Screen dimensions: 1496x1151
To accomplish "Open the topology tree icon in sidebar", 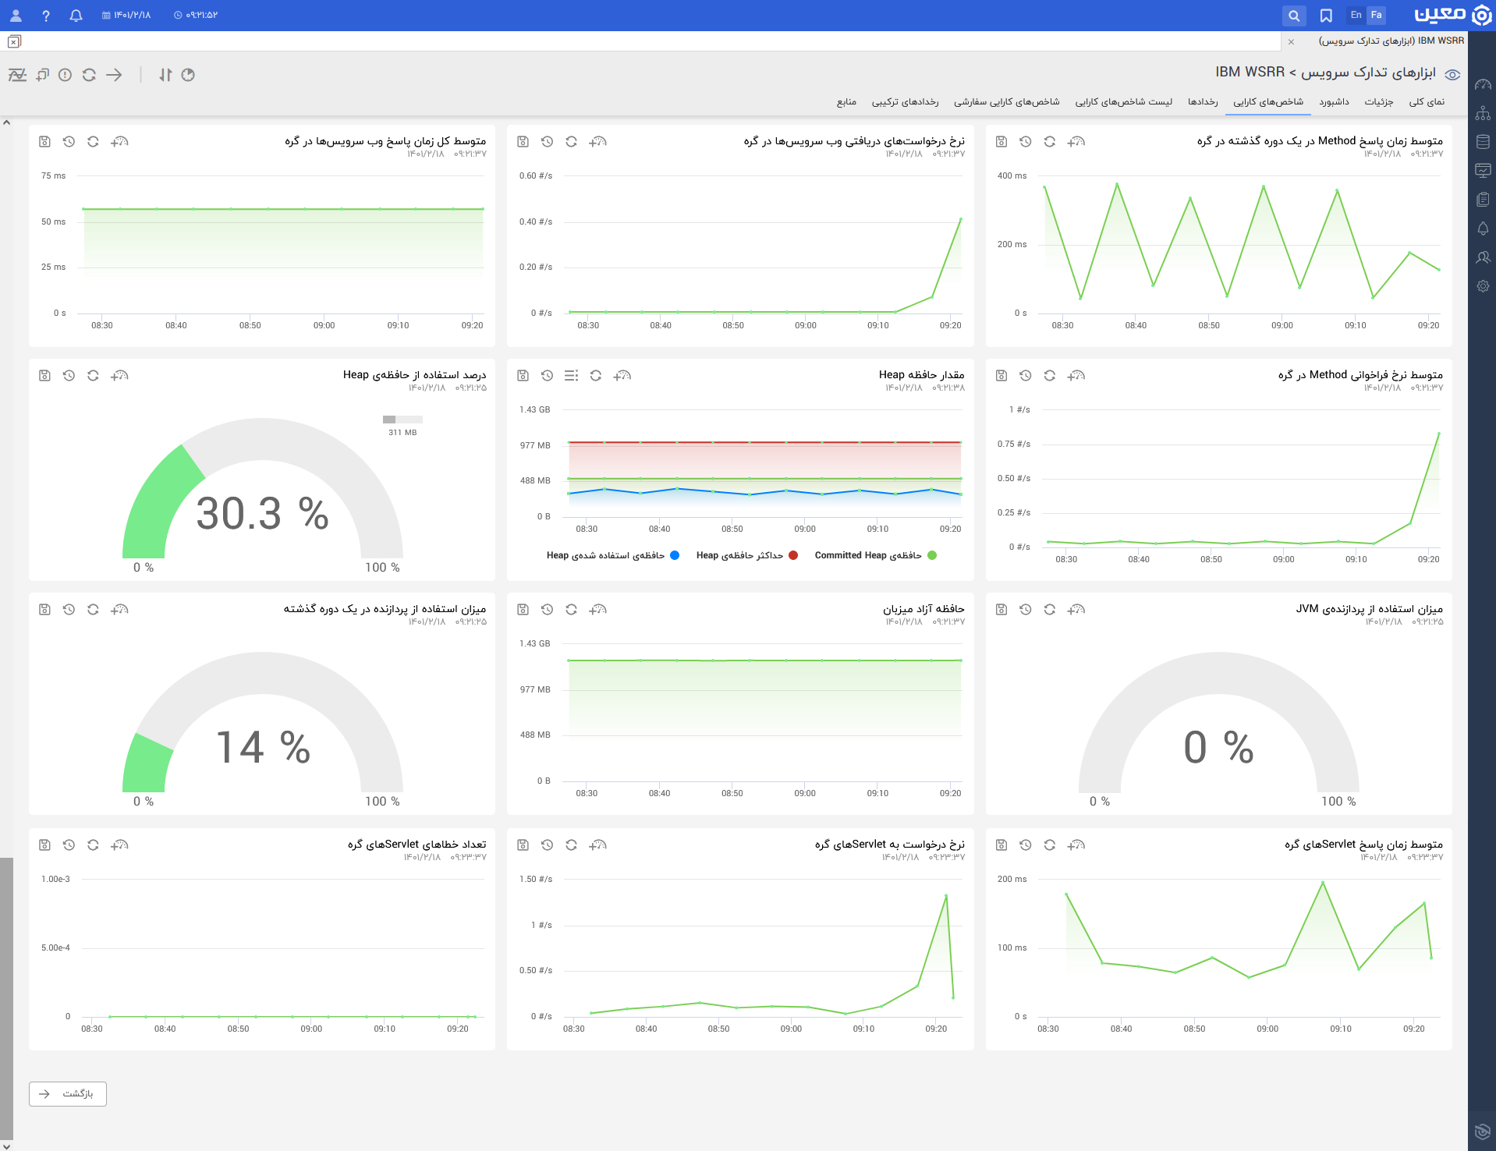I will pyautogui.click(x=1483, y=113).
